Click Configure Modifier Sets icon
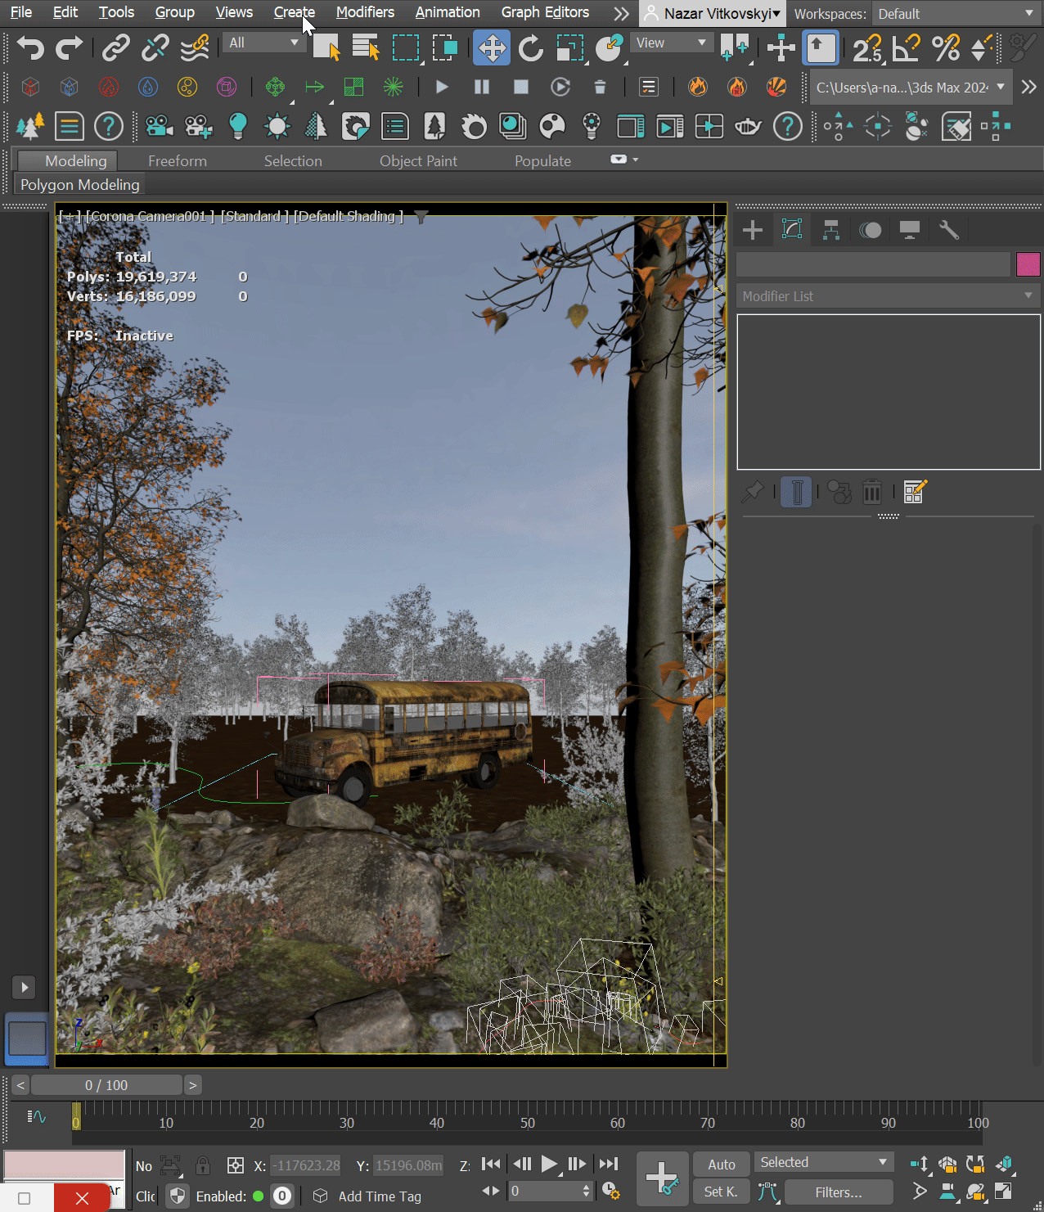 pos(915,492)
